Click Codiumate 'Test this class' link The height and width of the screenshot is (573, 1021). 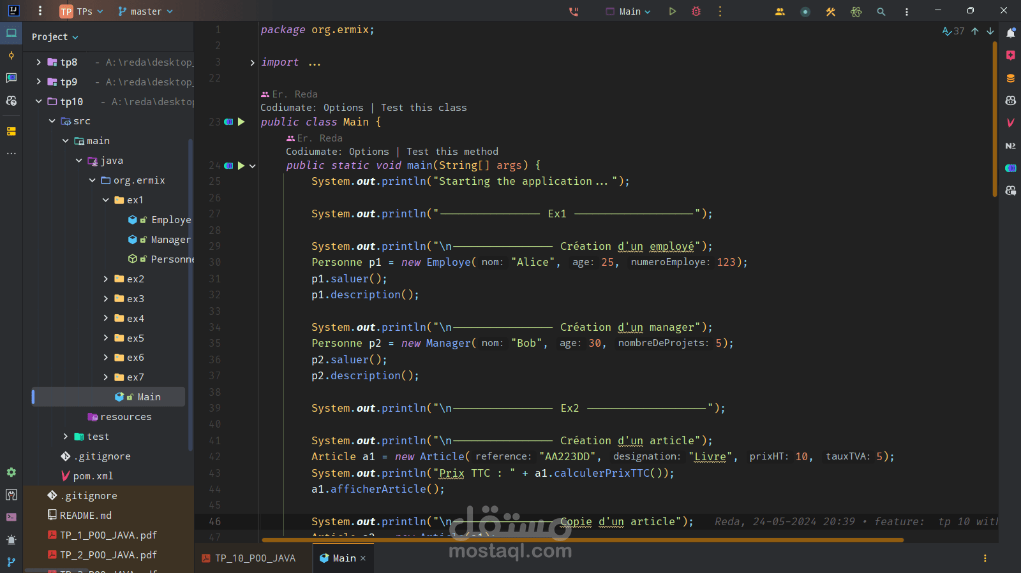coord(424,108)
